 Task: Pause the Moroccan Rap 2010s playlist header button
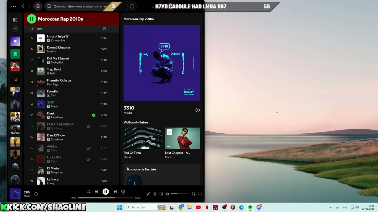(32, 19)
